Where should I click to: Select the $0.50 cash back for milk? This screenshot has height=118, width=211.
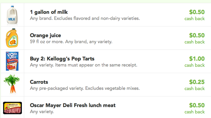pos(195,15)
